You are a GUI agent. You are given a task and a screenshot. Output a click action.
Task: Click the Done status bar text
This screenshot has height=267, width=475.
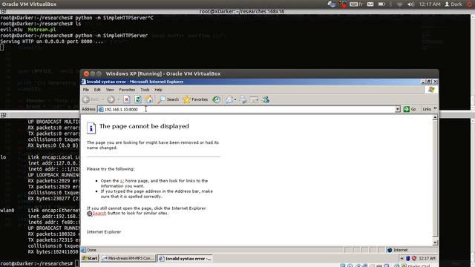coord(91,250)
